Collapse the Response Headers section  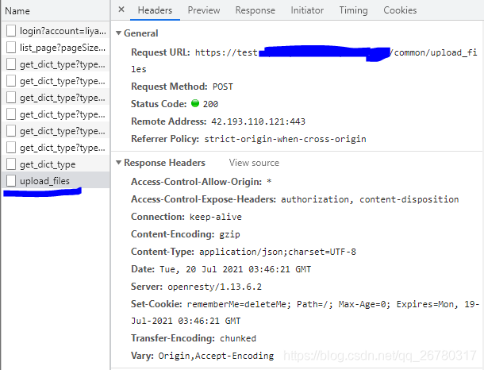(x=119, y=163)
